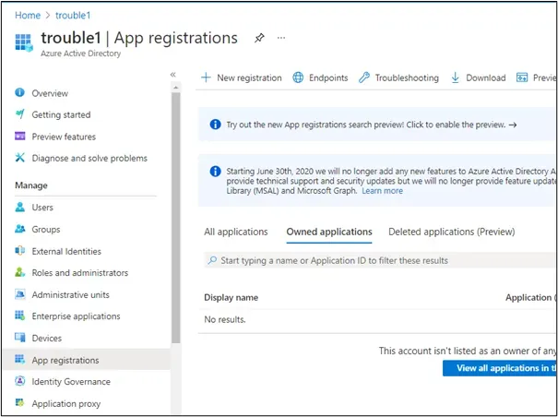The height and width of the screenshot is (417, 558).
Task: Sort by Display name column header
Action: pyautogui.click(x=231, y=298)
